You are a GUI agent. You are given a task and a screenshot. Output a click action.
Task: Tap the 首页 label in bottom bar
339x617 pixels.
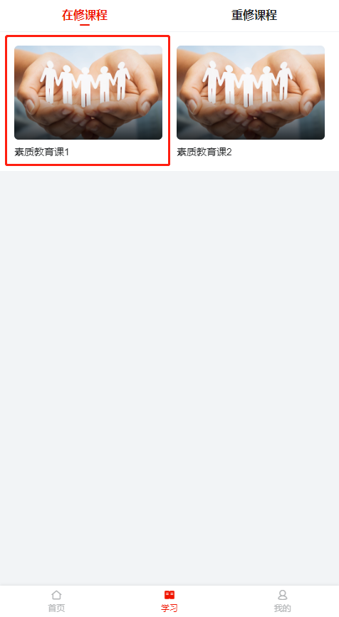(56, 608)
